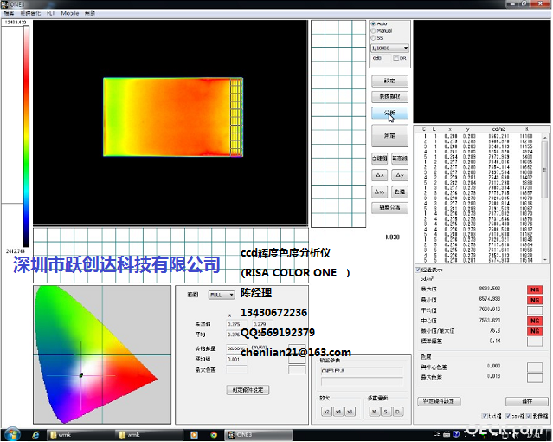
Task: Click the heat map luminance image
Action: (173, 117)
